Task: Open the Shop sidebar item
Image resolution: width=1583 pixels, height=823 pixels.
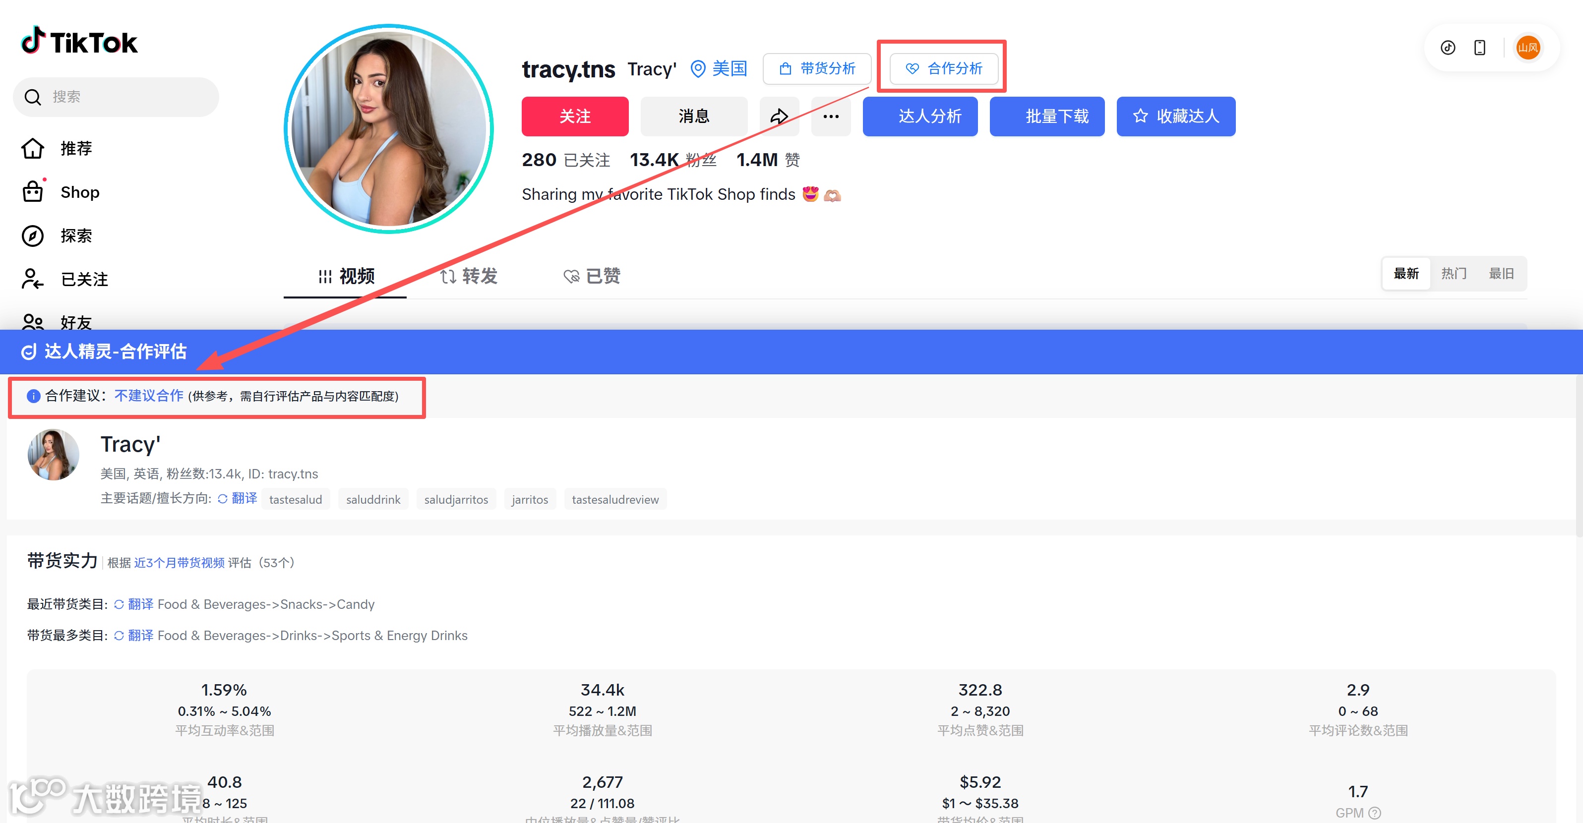Action: (79, 192)
